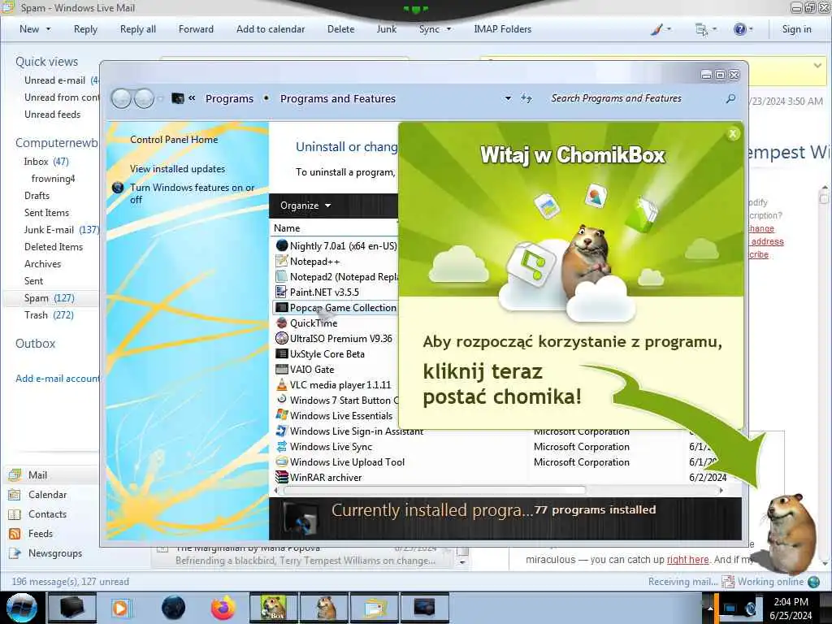Click the Paint.NET v3.5.5 icon
The image size is (832, 624).
point(282,292)
